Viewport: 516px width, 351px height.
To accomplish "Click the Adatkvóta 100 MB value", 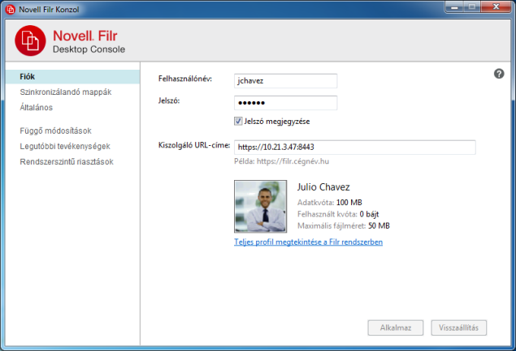I will 349,203.
